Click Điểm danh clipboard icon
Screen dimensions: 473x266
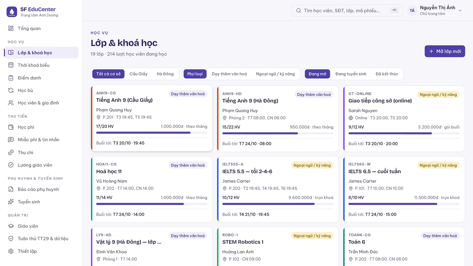pyautogui.click(x=11, y=78)
